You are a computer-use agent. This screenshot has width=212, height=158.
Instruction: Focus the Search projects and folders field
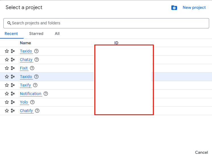coord(108,23)
